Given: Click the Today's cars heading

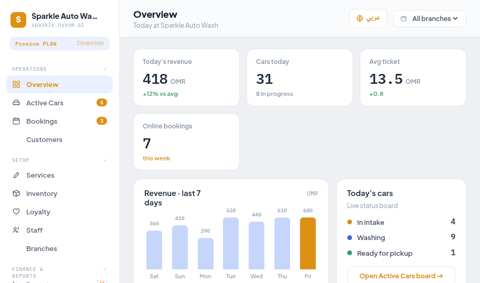Looking at the screenshot, I should click(x=370, y=193).
